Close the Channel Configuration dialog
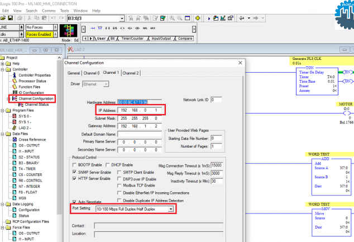 [x=240, y=63]
